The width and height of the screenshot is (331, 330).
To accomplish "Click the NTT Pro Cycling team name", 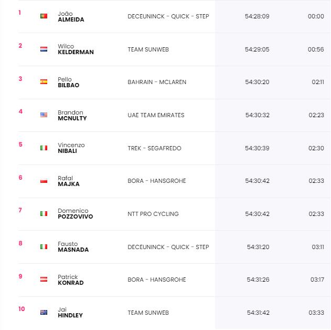I will coord(153,214).
